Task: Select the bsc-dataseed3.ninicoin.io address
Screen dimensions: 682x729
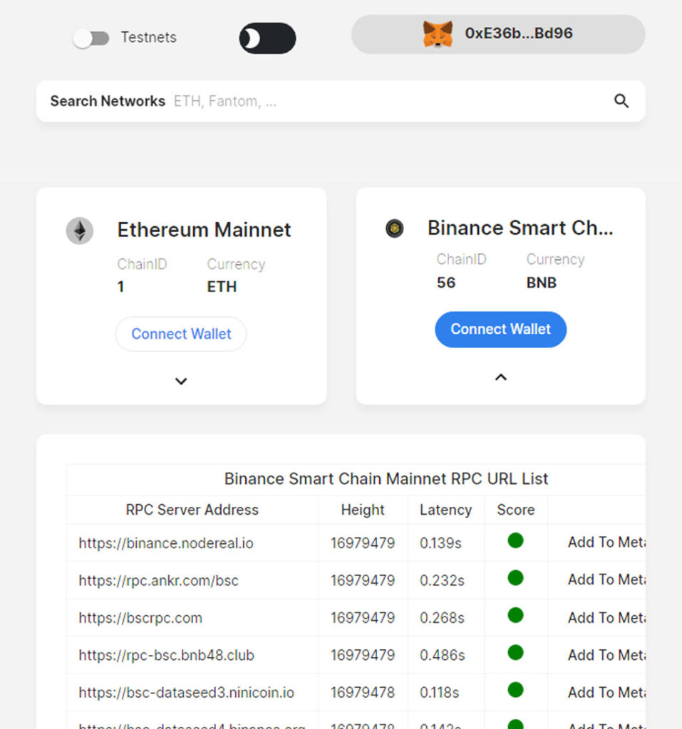Action: [186, 692]
